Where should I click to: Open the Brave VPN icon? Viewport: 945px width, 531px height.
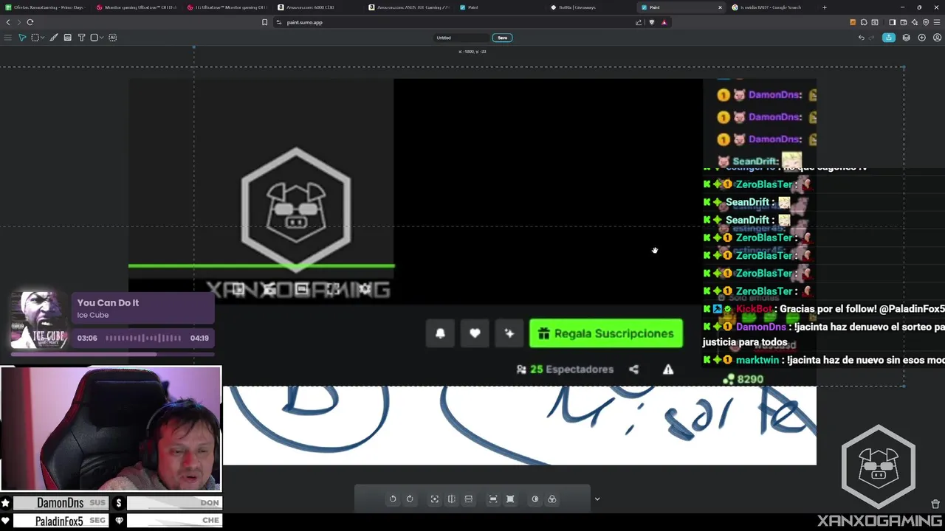(x=926, y=22)
